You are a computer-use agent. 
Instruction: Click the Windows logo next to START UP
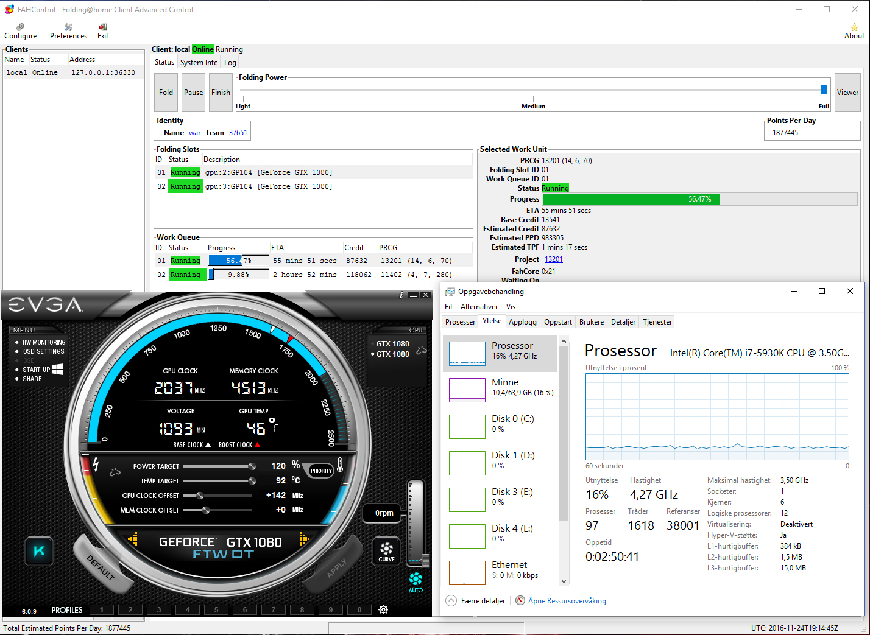tap(58, 369)
